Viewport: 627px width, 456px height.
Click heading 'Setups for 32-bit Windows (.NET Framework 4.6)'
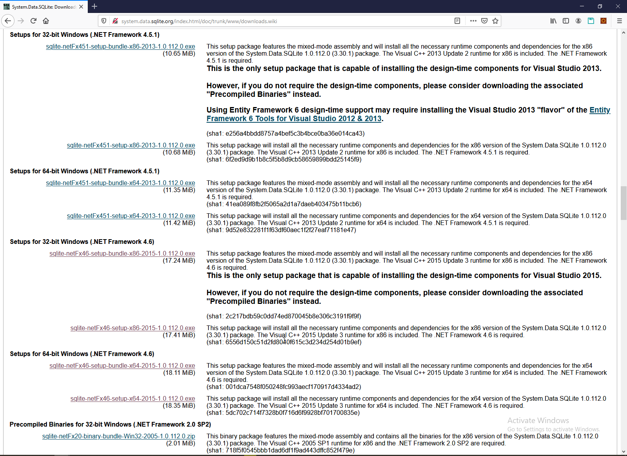click(x=82, y=242)
